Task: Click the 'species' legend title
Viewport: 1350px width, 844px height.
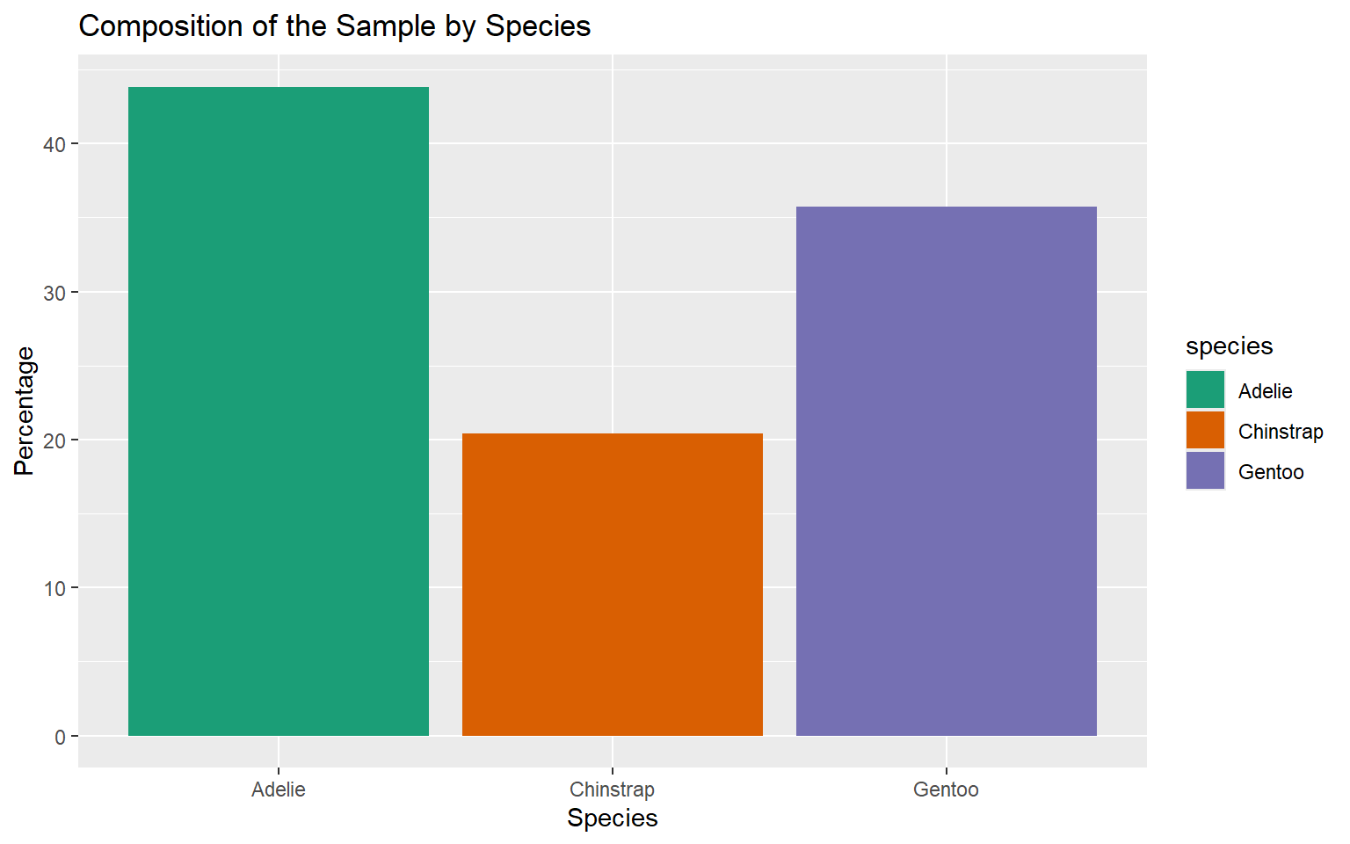Action: tap(1229, 346)
